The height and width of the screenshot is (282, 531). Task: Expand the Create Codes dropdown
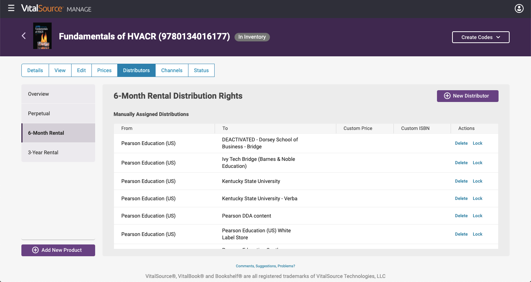tap(481, 37)
